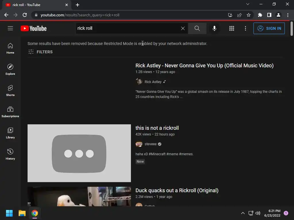
Task: Open the Chrome profile icon
Action: (278, 15)
